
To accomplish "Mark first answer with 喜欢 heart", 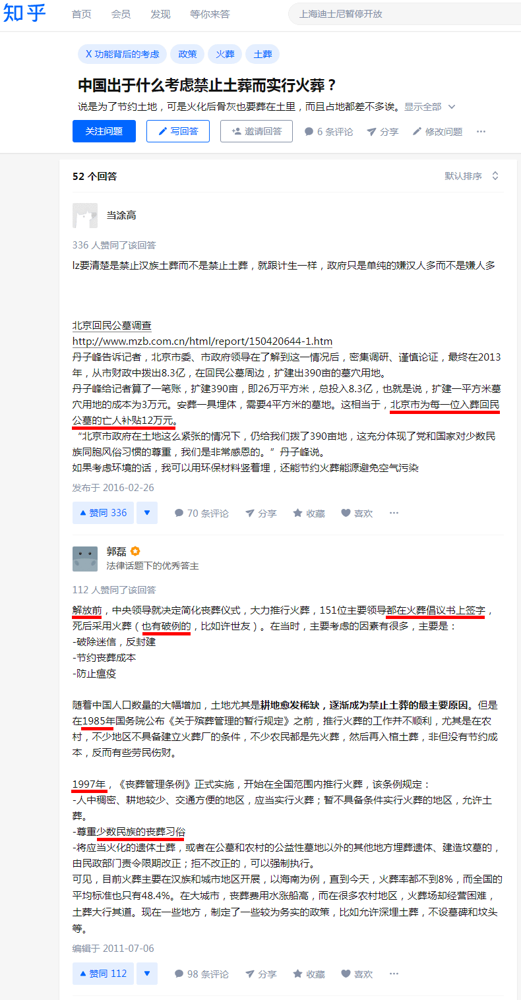I will 357,513.
